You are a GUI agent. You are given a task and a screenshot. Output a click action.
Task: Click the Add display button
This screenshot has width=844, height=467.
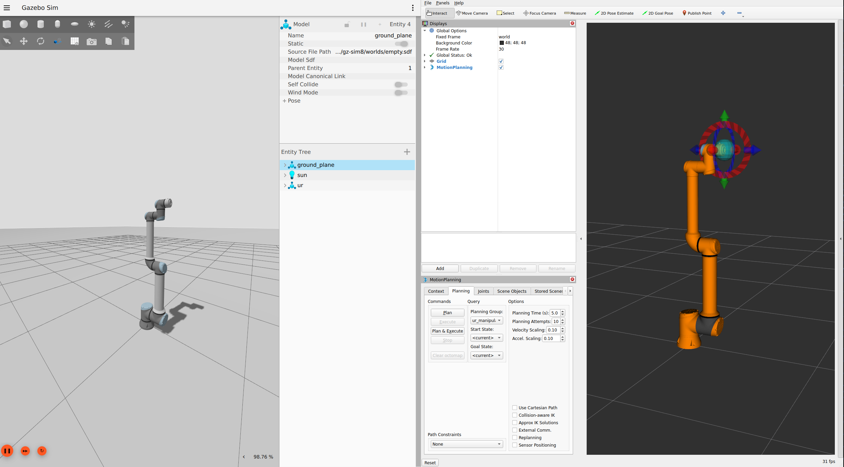pyautogui.click(x=440, y=268)
